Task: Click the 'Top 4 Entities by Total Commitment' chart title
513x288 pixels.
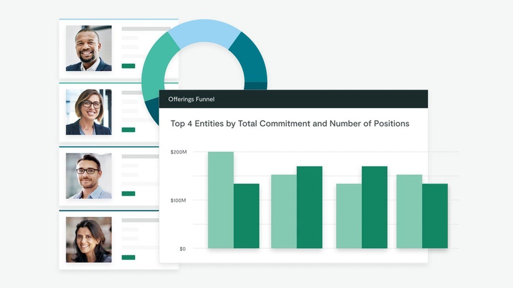Action: 290,124
